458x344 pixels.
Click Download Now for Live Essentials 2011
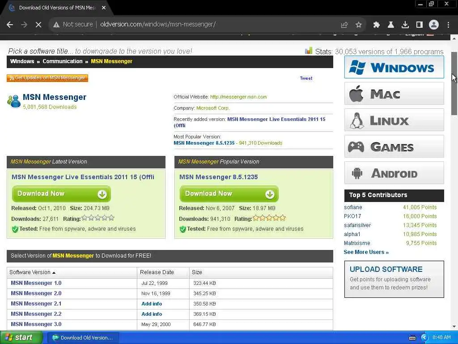61,193
